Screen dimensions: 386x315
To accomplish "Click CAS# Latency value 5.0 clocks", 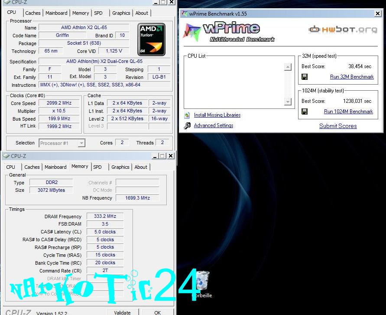I will point(105,232).
